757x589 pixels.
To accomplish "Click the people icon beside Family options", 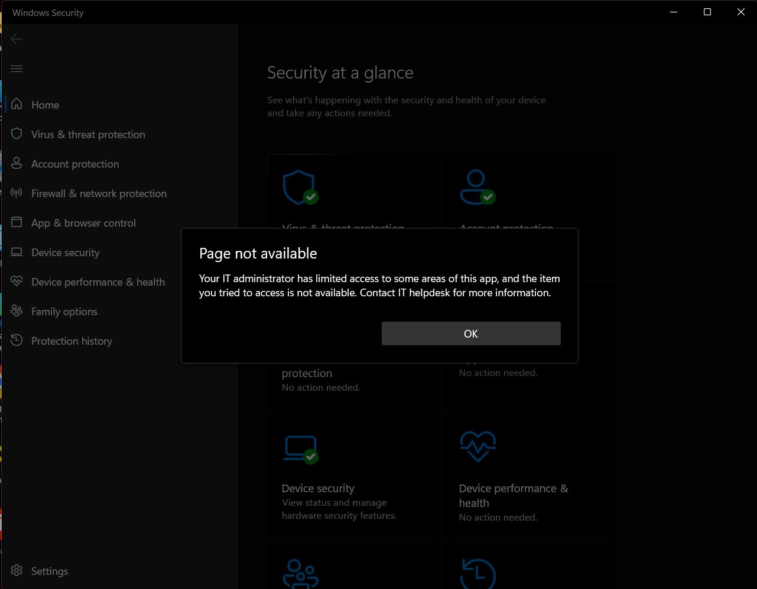I will point(17,311).
